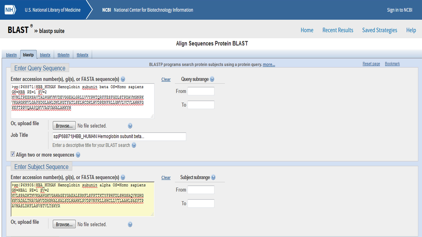Switch to the blastx tab
Screen dimensions: 422x237
tap(45, 55)
